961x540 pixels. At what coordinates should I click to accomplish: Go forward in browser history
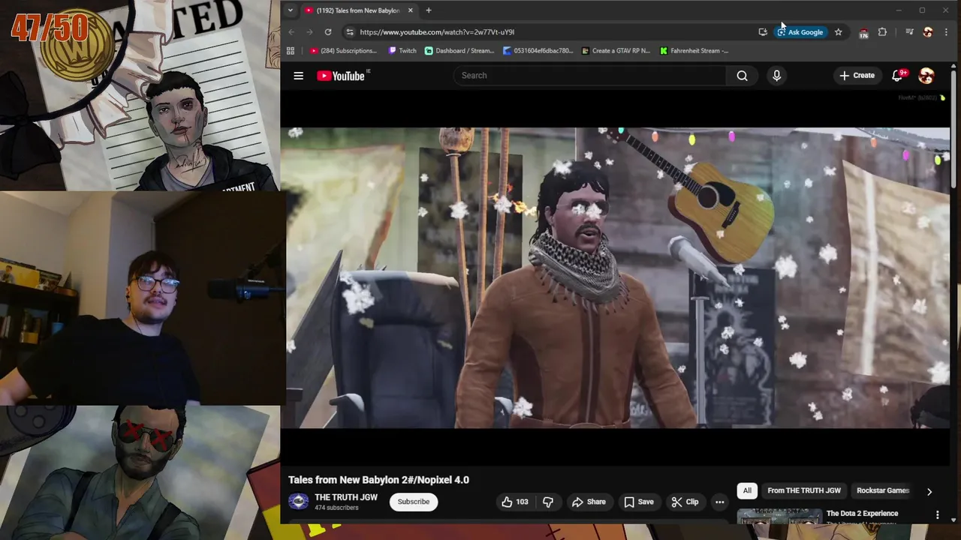click(310, 32)
